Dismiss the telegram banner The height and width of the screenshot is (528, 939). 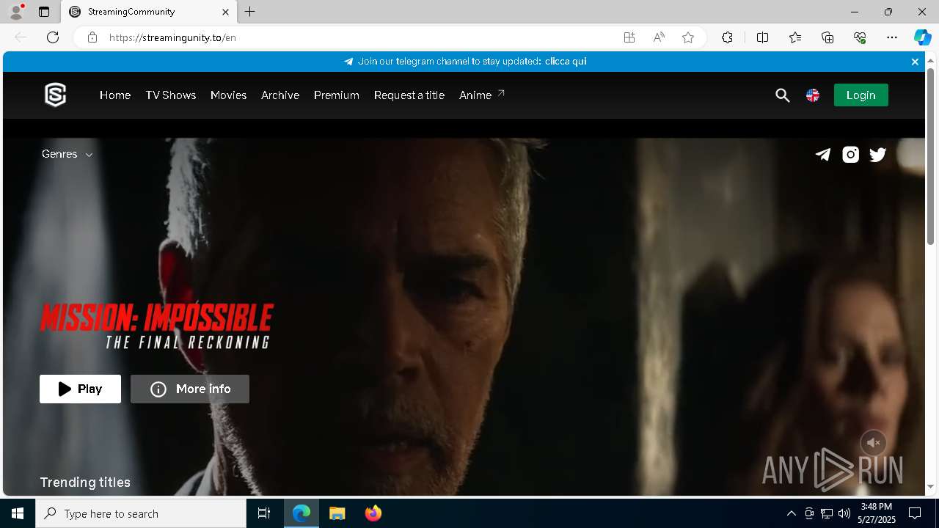915,62
